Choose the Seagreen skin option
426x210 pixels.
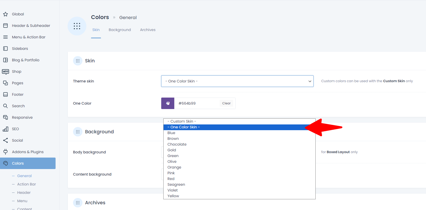click(239, 184)
